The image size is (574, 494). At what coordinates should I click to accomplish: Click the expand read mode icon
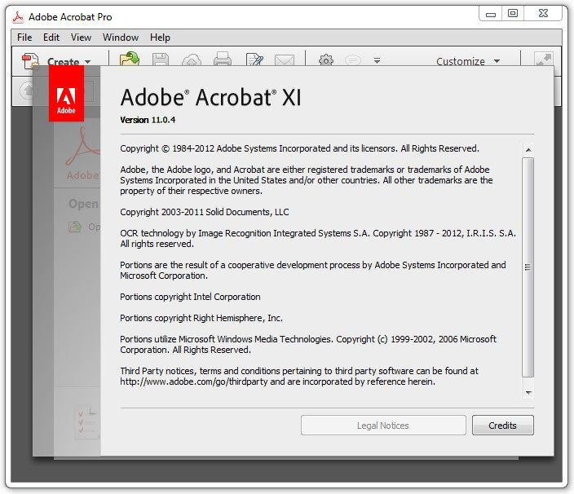[x=544, y=59]
